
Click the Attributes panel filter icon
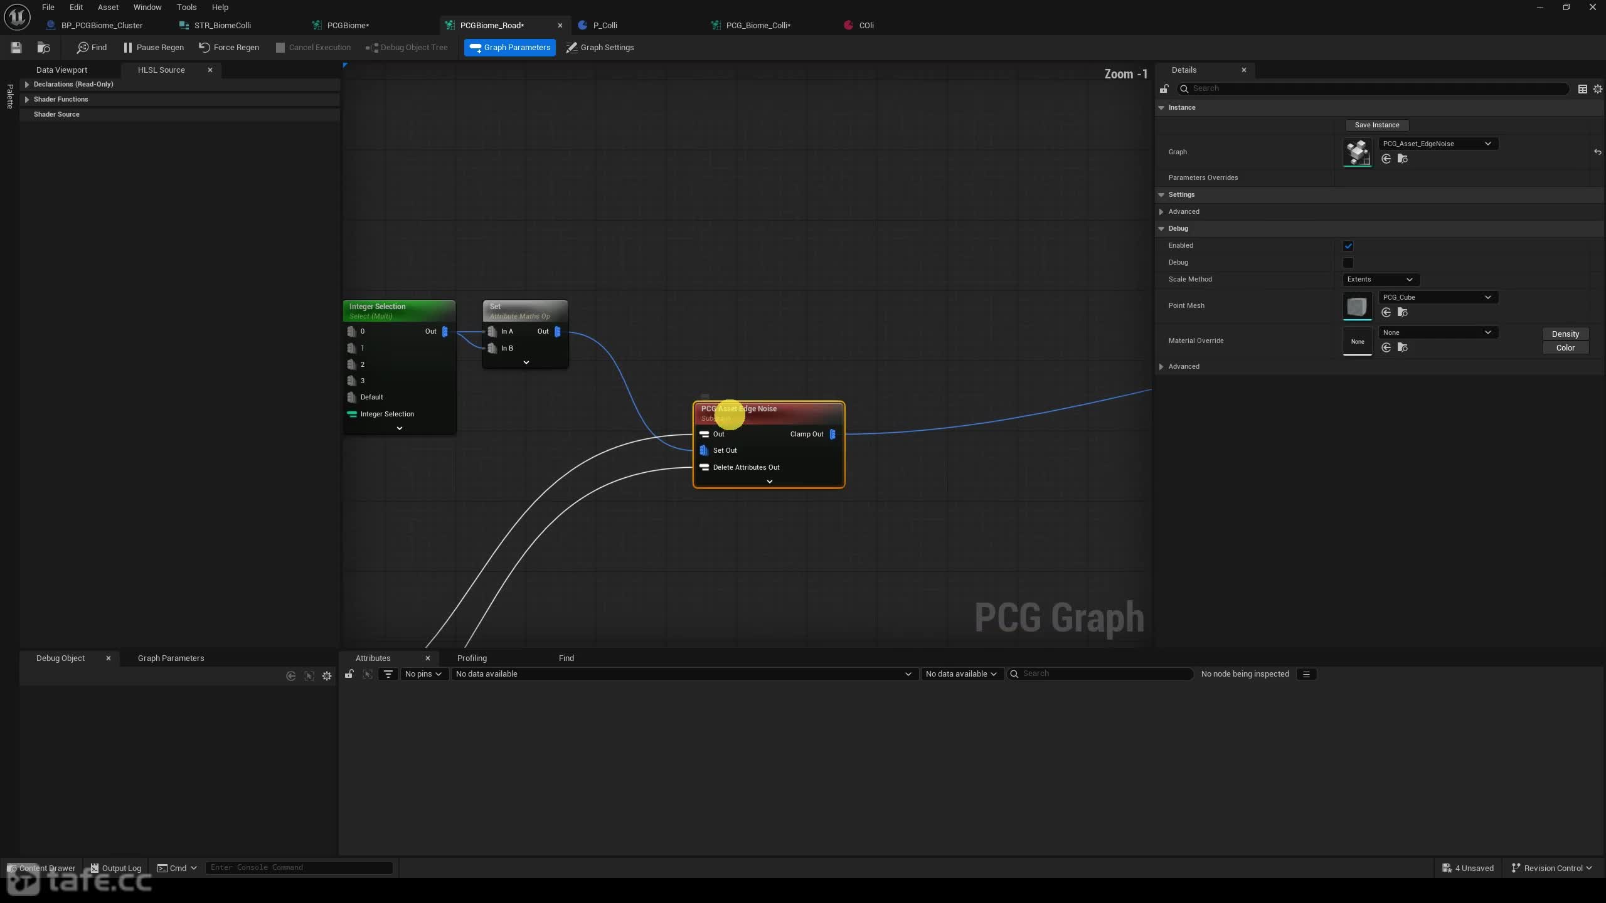388,674
